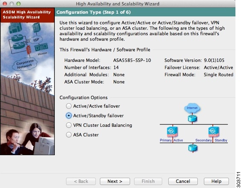Viewport: 241px width, 188px height.
Task: Open wizard Help
Action: (216, 181)
